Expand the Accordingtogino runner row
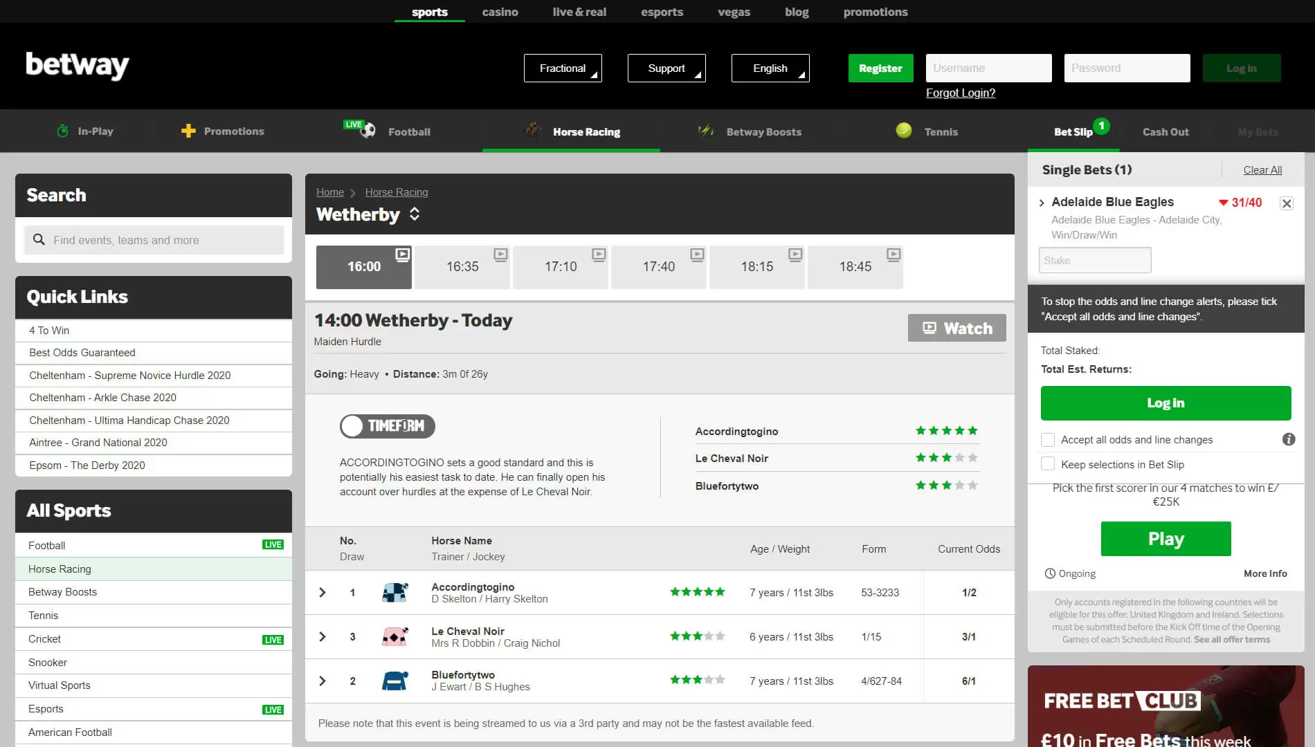 [323, 593]
